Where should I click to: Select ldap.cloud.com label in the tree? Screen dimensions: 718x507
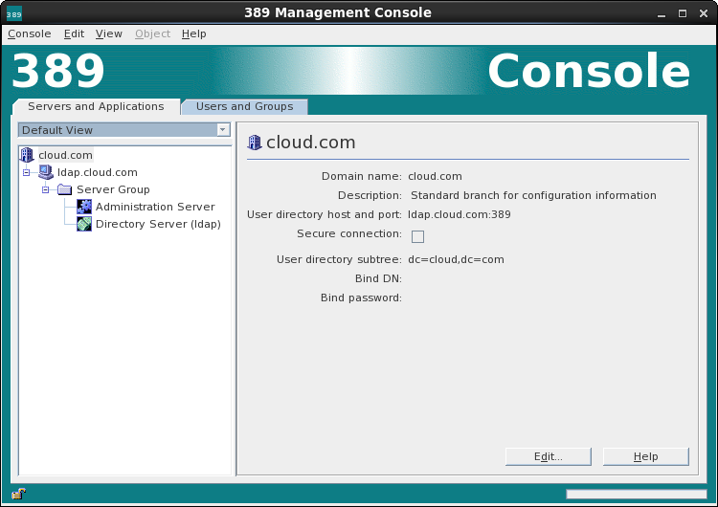pyautogui.click(x=97, y=172)
